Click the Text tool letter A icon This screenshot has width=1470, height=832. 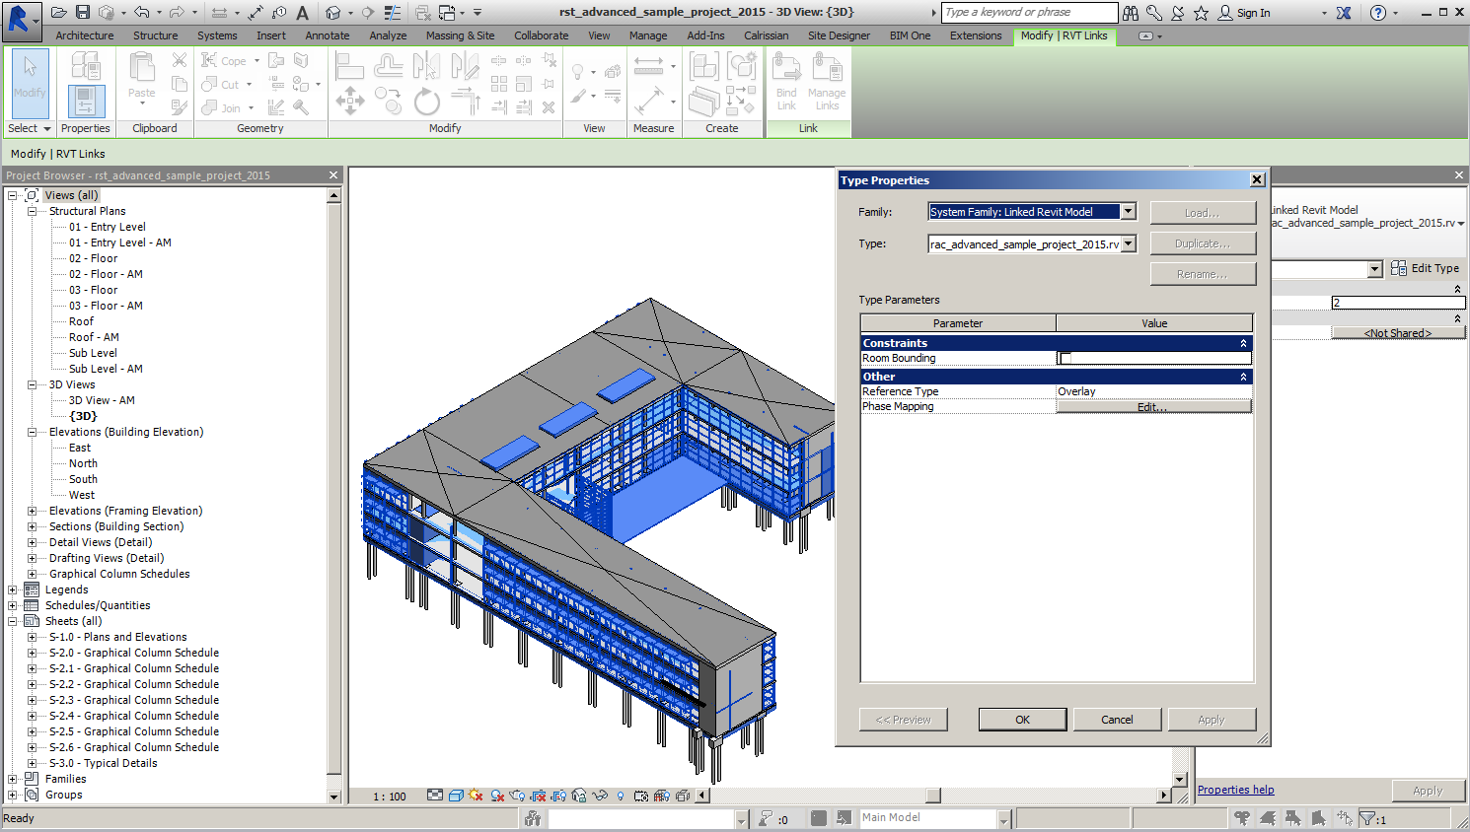(x=303, y=13)
